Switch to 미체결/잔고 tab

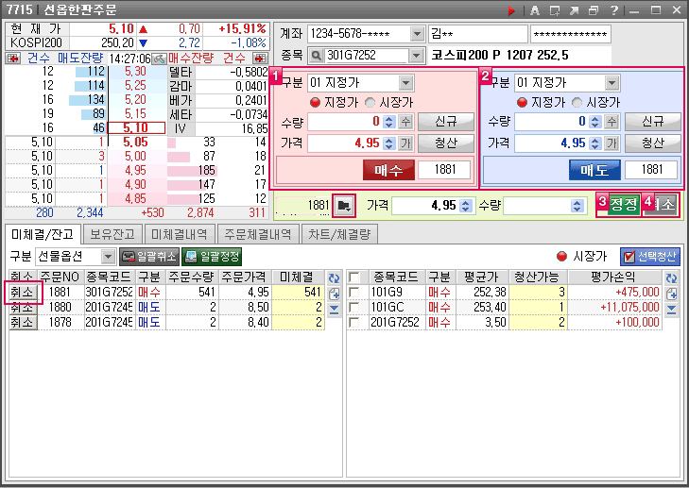[43, 234]
